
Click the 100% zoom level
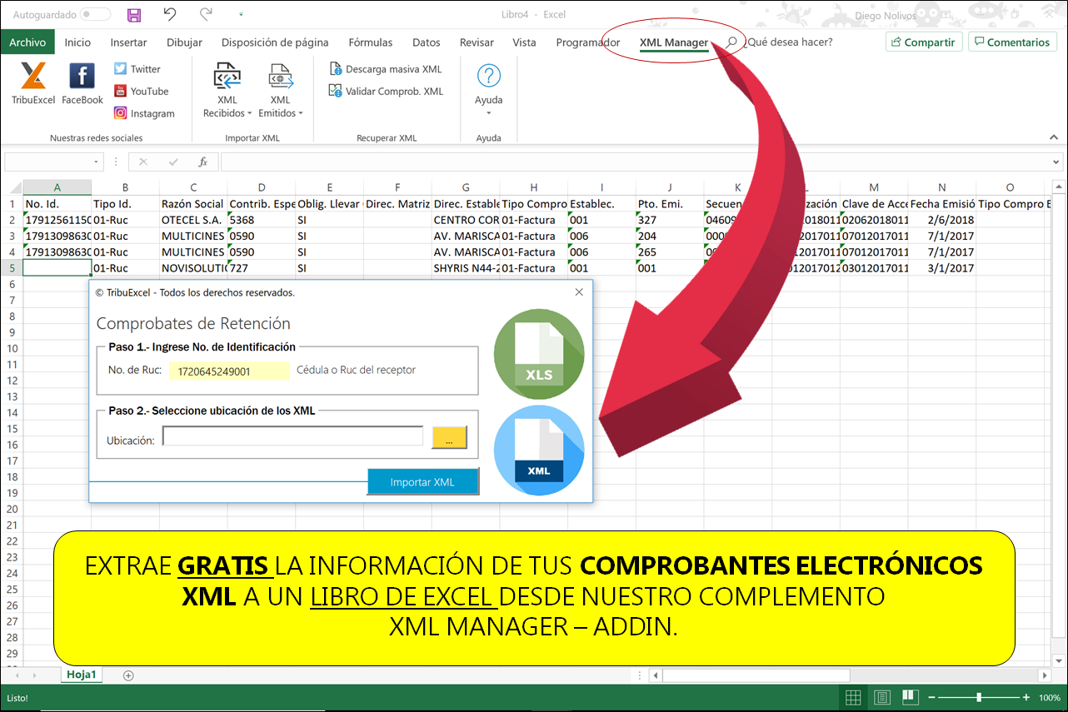click(1049, 697)
